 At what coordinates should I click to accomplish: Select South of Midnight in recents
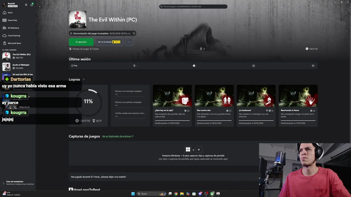tap(18, 66)
